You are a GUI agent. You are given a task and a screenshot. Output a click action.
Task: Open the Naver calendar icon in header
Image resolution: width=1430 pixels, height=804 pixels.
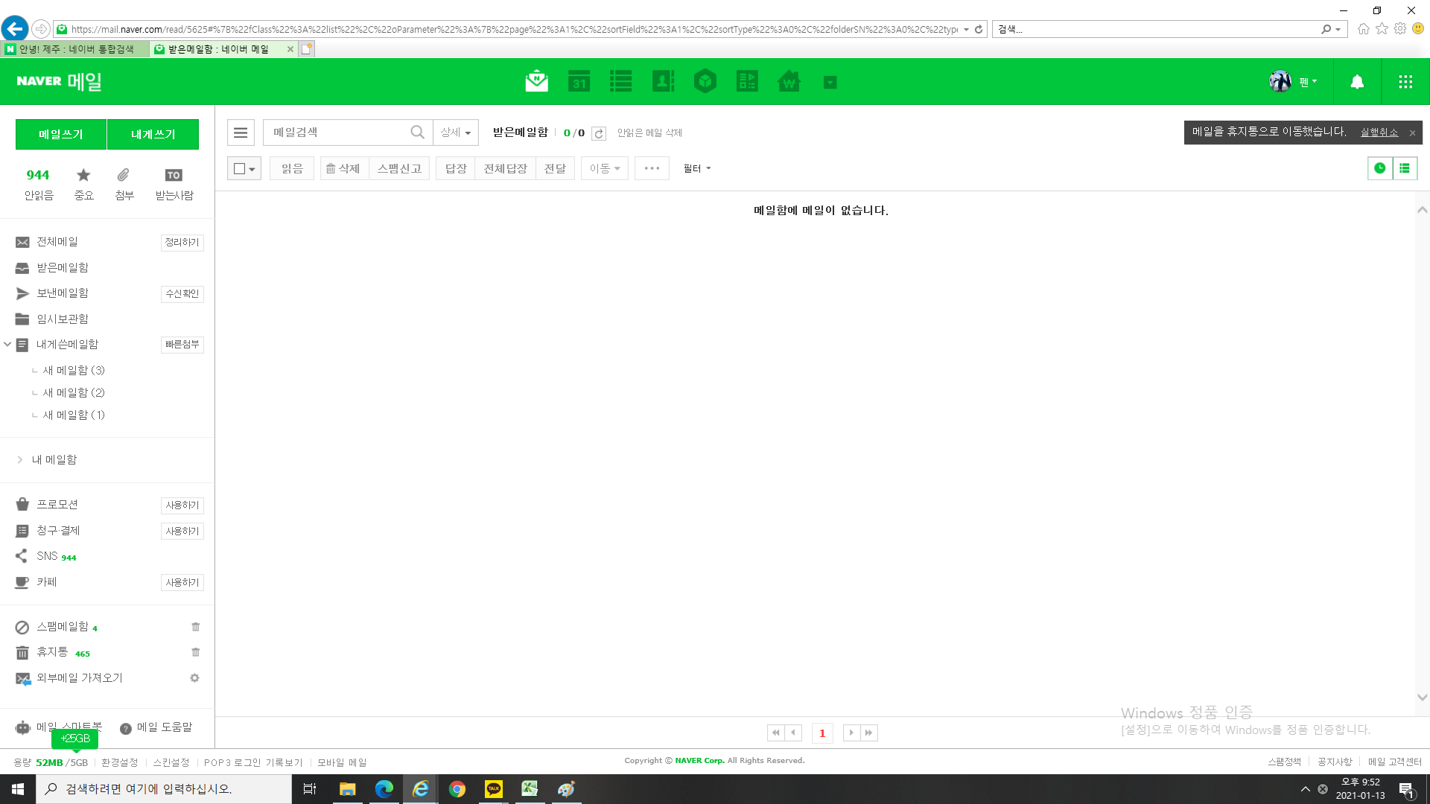(x=579, y=82)
